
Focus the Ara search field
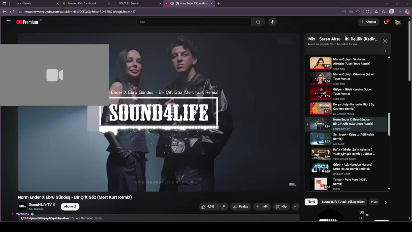(194, 22)
